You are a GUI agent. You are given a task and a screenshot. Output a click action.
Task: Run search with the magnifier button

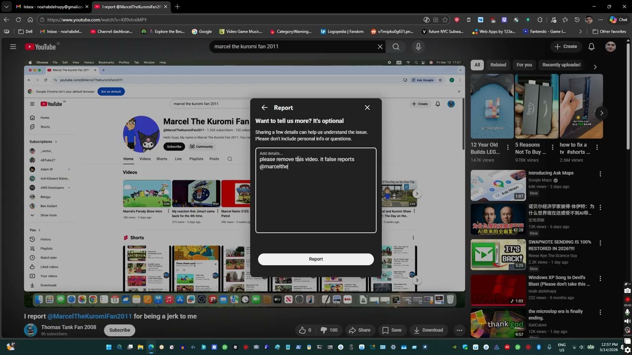pos(396,46)
